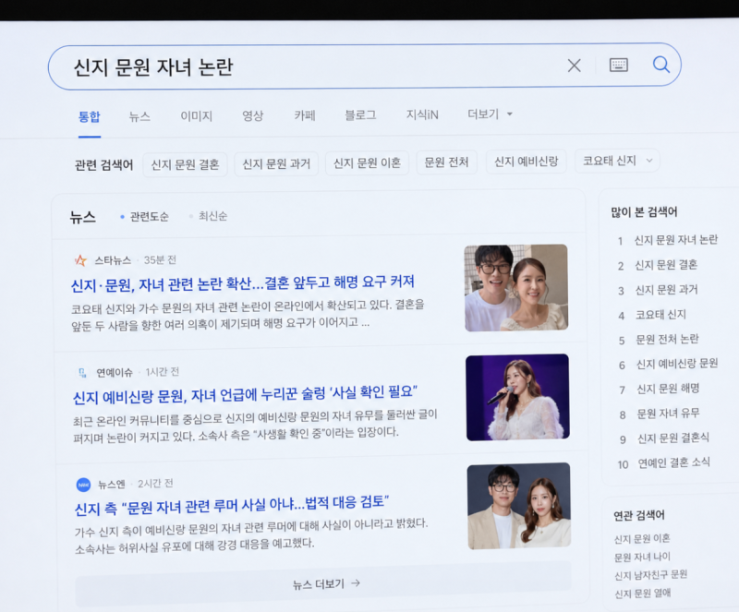Switch to the 지식iN tab

coord(422,114)
